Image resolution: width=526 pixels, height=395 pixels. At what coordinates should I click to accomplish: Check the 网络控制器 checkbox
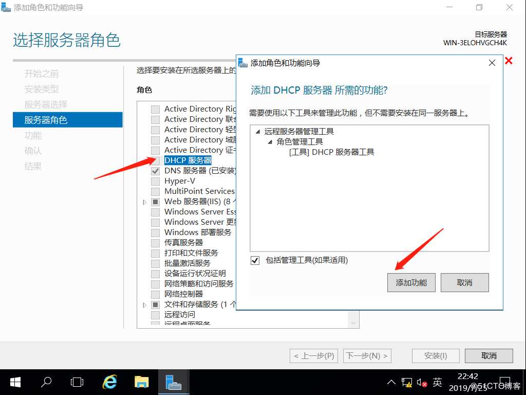155,295
